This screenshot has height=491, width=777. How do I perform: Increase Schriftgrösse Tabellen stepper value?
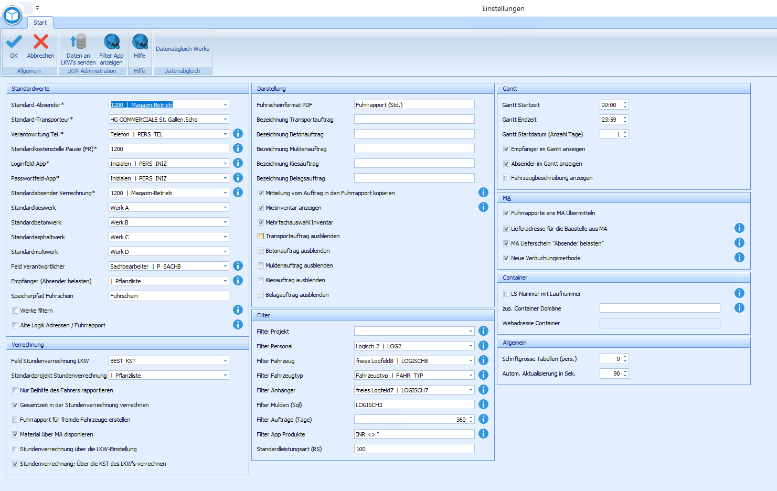click(625, 357)
